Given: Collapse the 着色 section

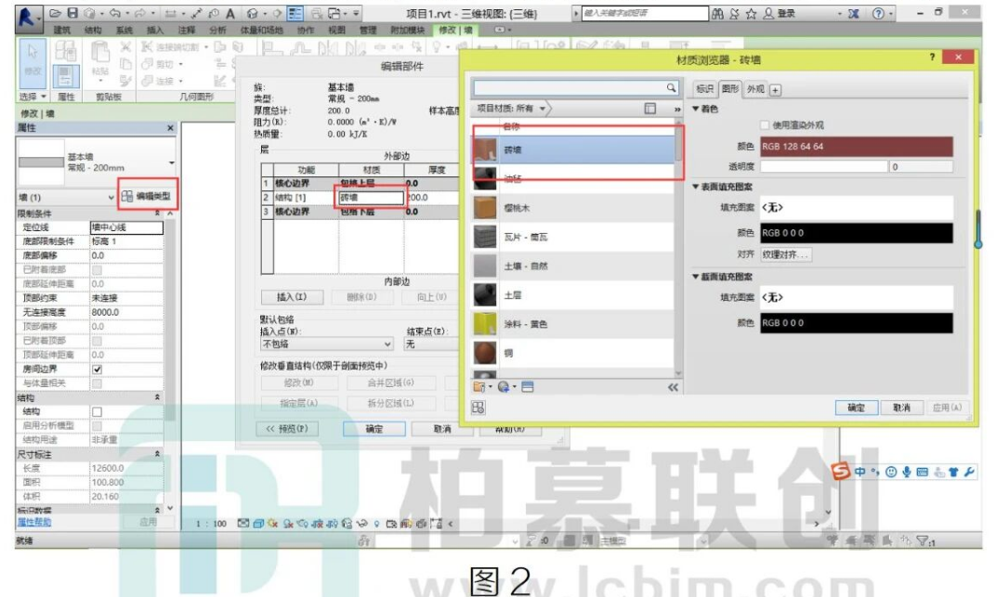Looking at the screenshot, I should point(696,110).
